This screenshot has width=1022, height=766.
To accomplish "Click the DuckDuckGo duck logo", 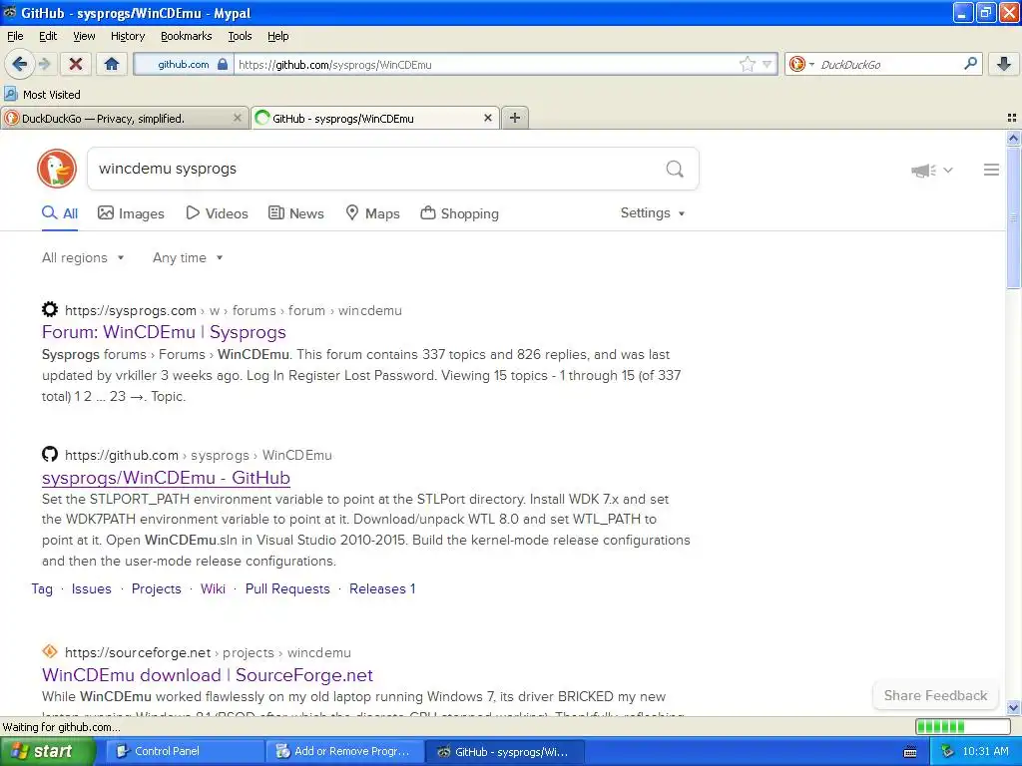I will [57, 169].
